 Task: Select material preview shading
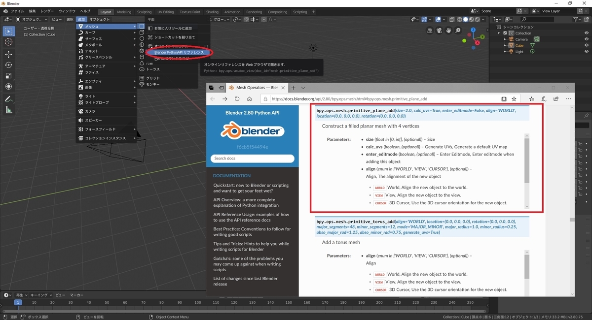471,19
